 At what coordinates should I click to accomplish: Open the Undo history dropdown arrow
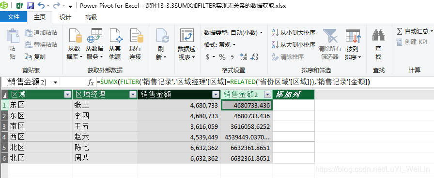48,5
